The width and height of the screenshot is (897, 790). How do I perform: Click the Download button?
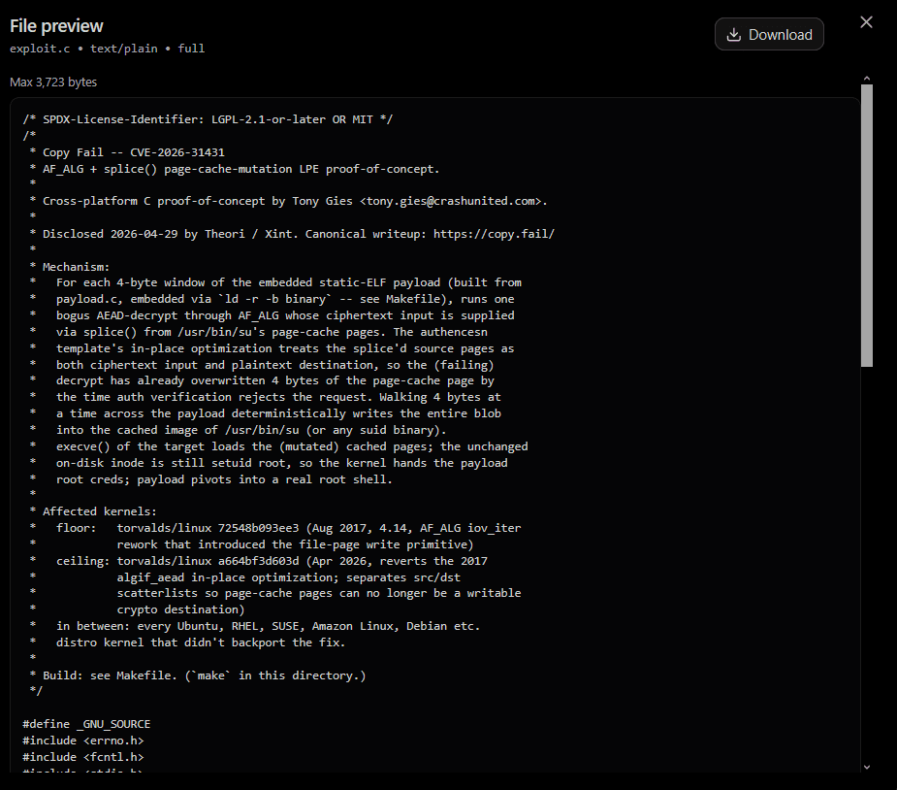point(769,34)
